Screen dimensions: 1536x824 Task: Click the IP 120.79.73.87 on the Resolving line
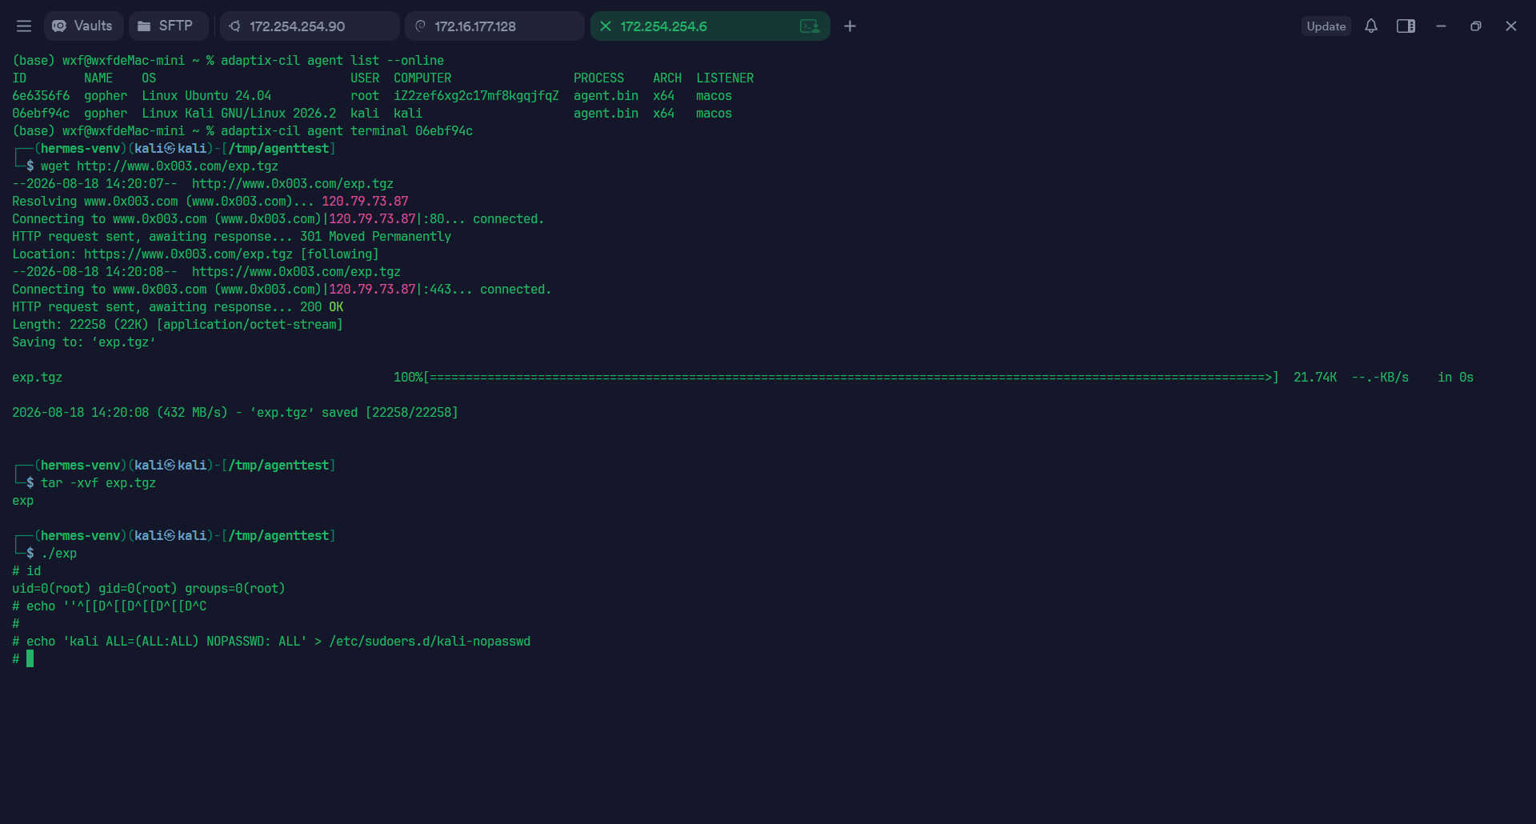(x=365, y=202)
